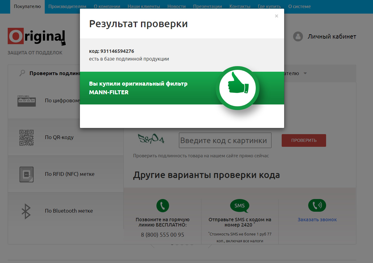Open Новости menu item
The image size is (373, 263).
pyautogui.click(x=176, y=6)
